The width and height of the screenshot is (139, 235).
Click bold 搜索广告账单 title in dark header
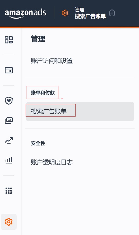point(90,16)
